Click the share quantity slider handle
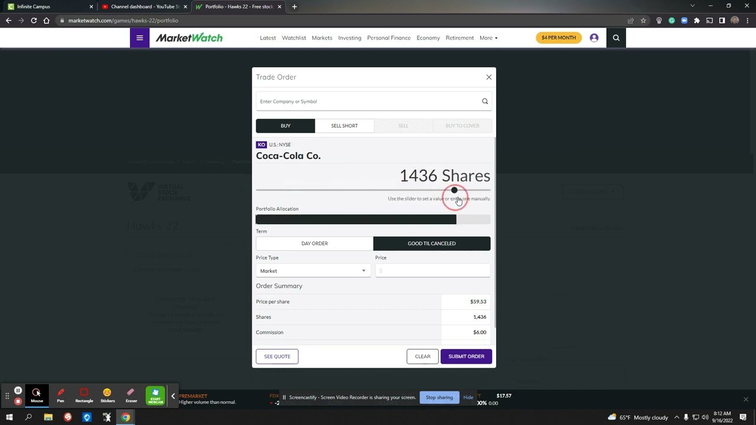756x425 pixels. [454, 190]
